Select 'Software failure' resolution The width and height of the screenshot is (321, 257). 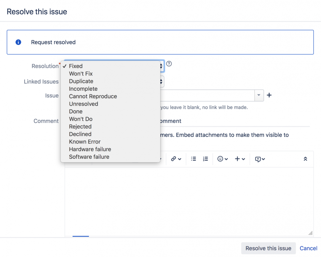[x=89, y=157]
